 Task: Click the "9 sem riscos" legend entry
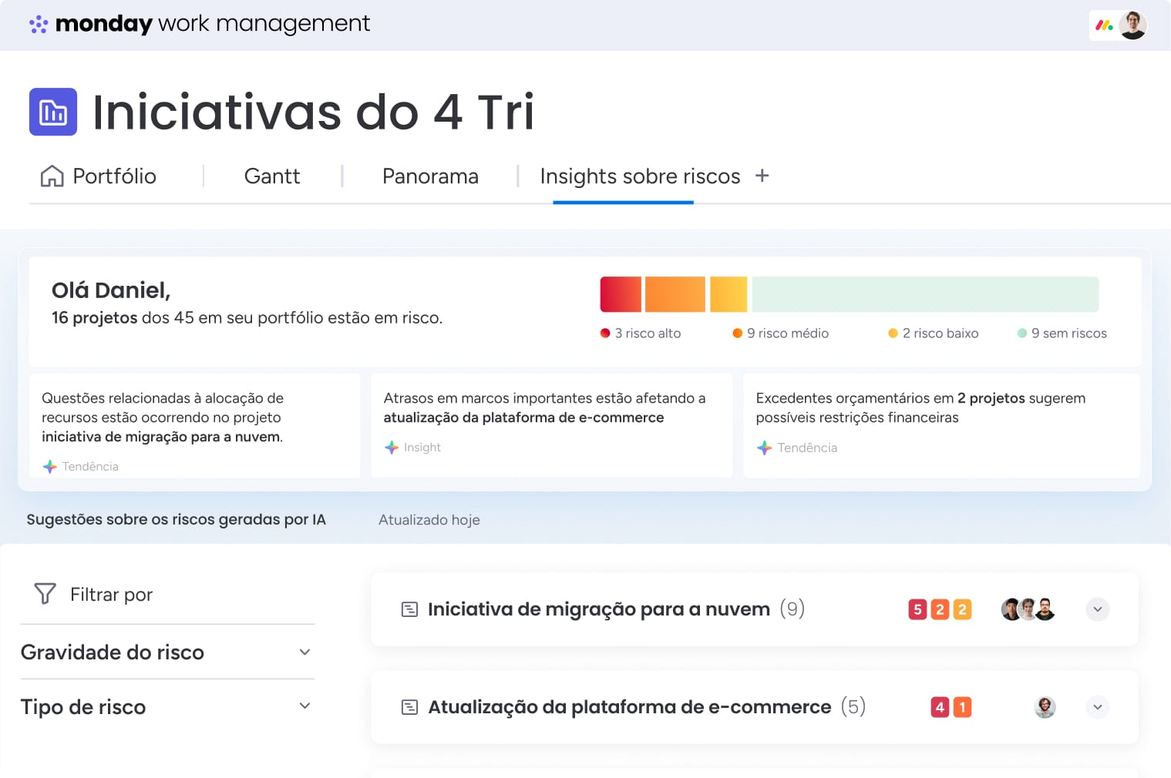coord(1062,334)
